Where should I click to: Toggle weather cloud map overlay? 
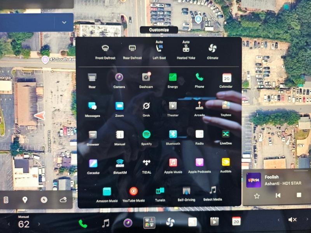[63, 200]
